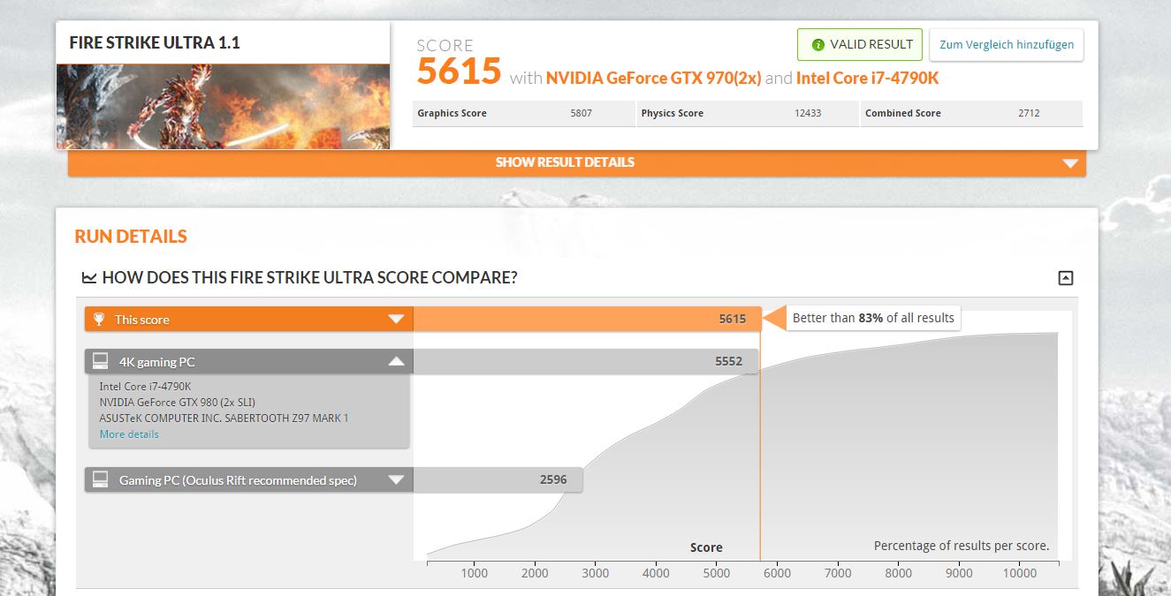1171x596 pixels.
Task: Click the Graphics Score 5807 cell
Action: point(524,113)
